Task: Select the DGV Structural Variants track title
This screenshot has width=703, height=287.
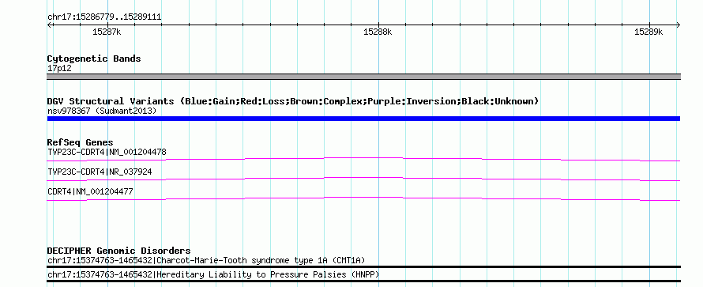Action: (x=293, y=101)
